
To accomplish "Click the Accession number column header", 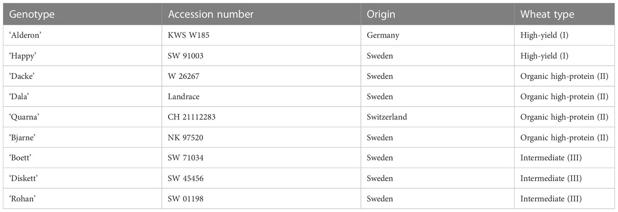I will (211, 14).
